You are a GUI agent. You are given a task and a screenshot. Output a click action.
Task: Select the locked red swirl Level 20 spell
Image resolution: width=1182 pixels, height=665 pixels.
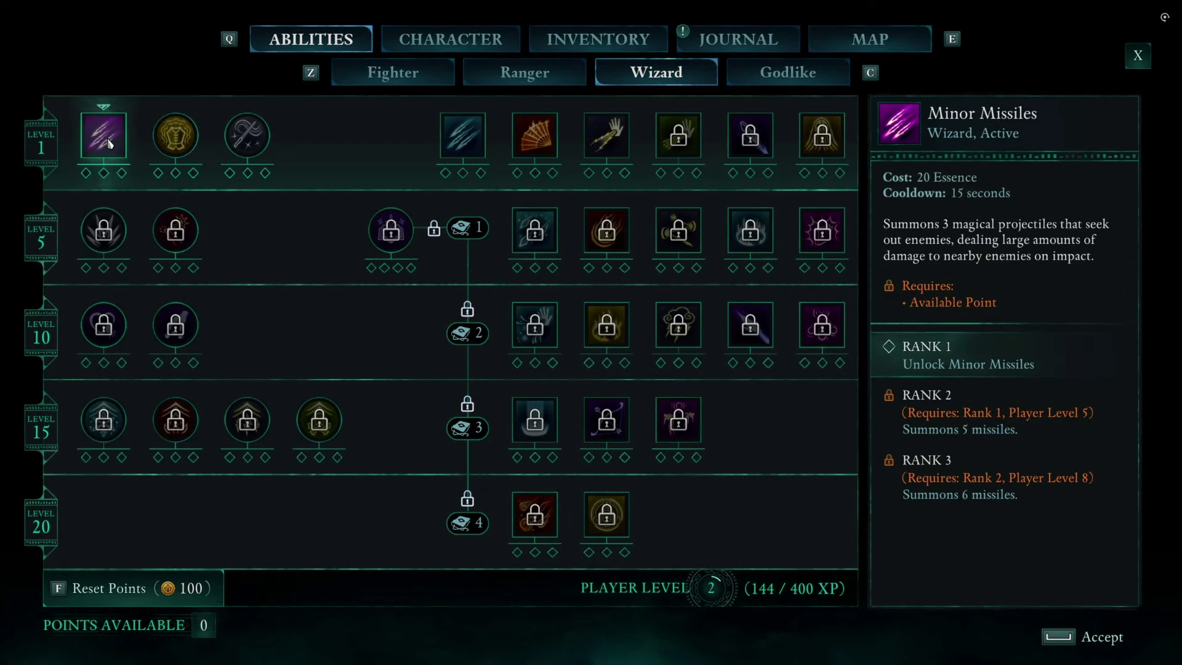tap(535, 515)
